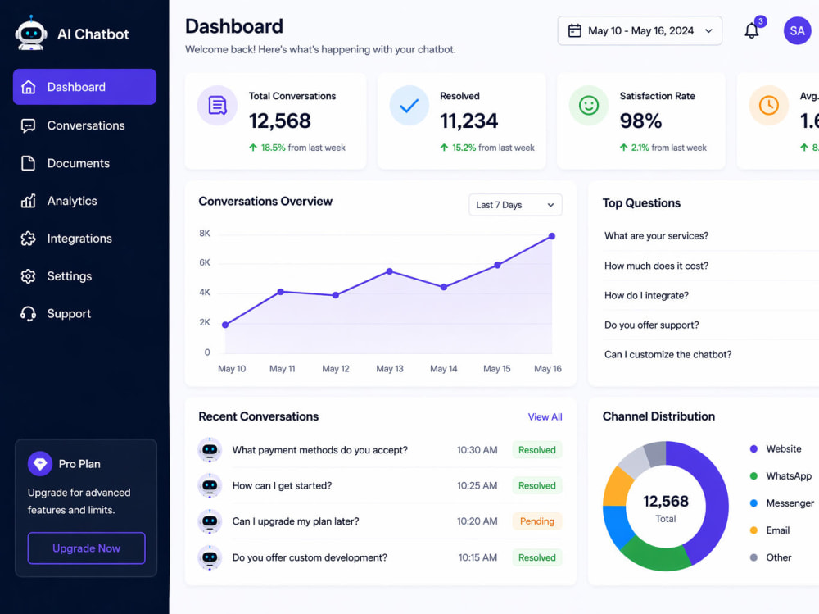Click the Pending status badge
The image size is (819, 614).
click(537, 521)
